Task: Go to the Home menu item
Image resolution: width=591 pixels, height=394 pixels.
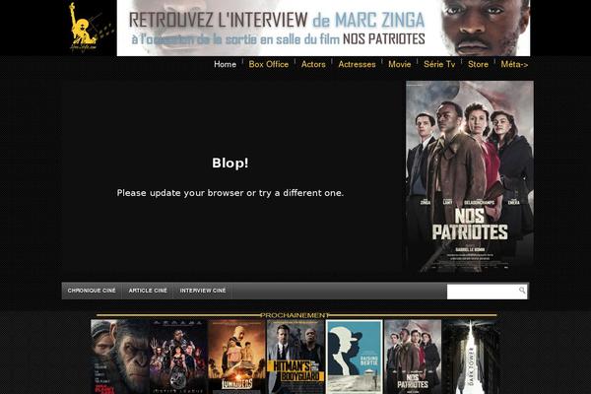Action: click(225, 64)
